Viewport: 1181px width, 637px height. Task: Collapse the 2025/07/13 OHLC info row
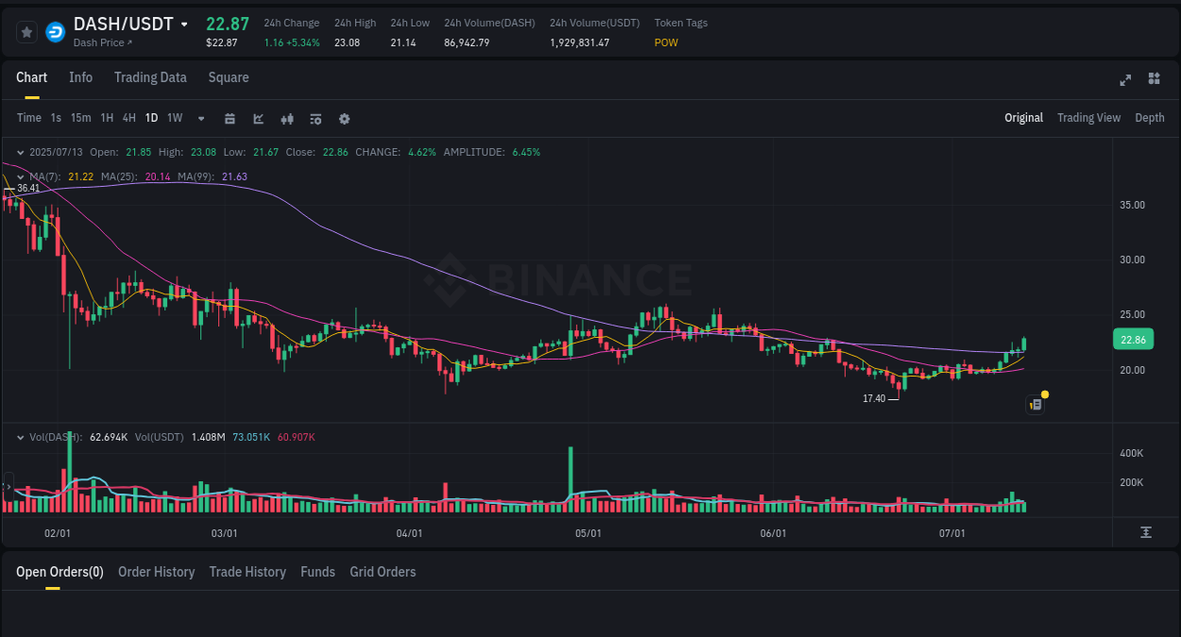pyautogui.click(x=21, y=151)
